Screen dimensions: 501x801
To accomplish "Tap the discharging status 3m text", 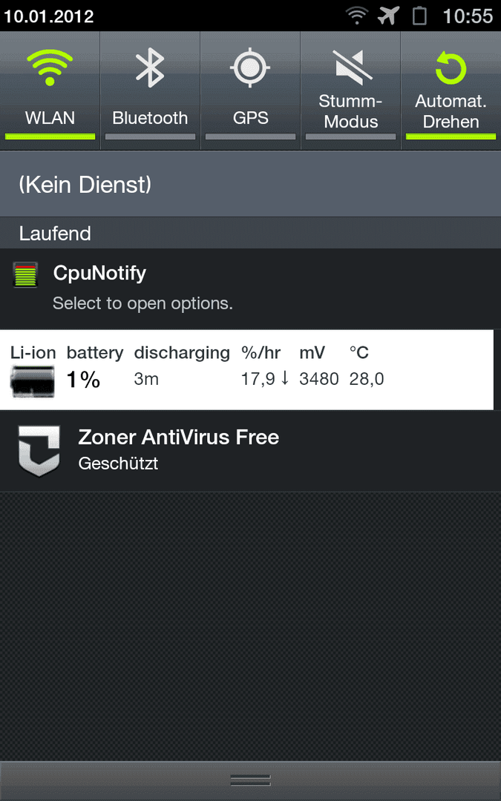I will [x=146, y=380].
